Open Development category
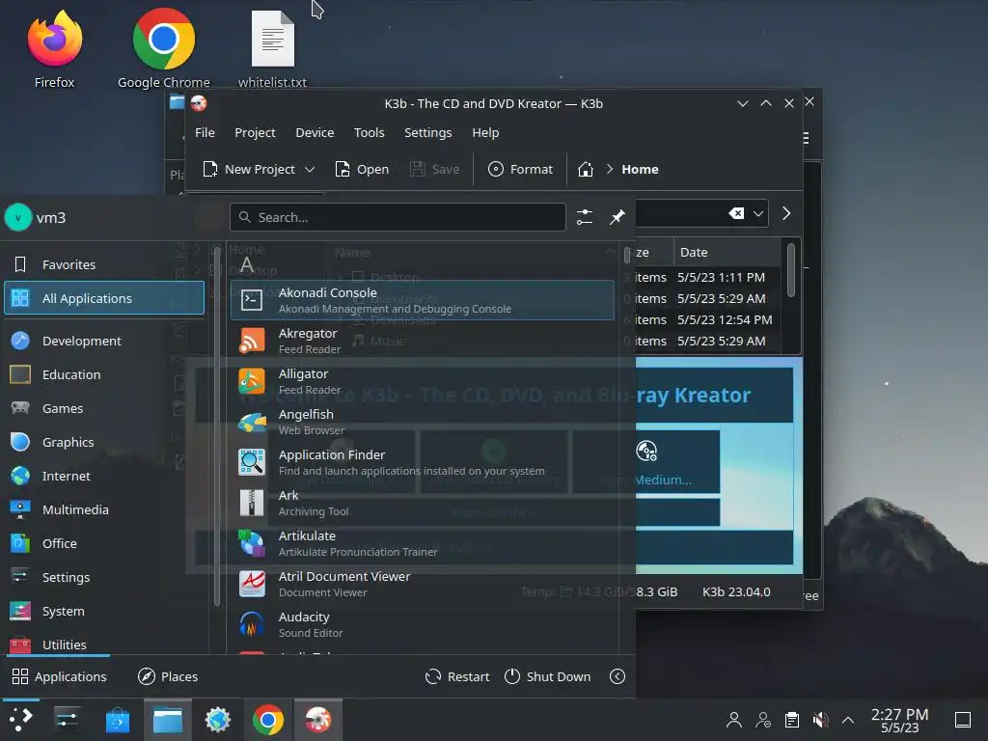 coord(104,341)
